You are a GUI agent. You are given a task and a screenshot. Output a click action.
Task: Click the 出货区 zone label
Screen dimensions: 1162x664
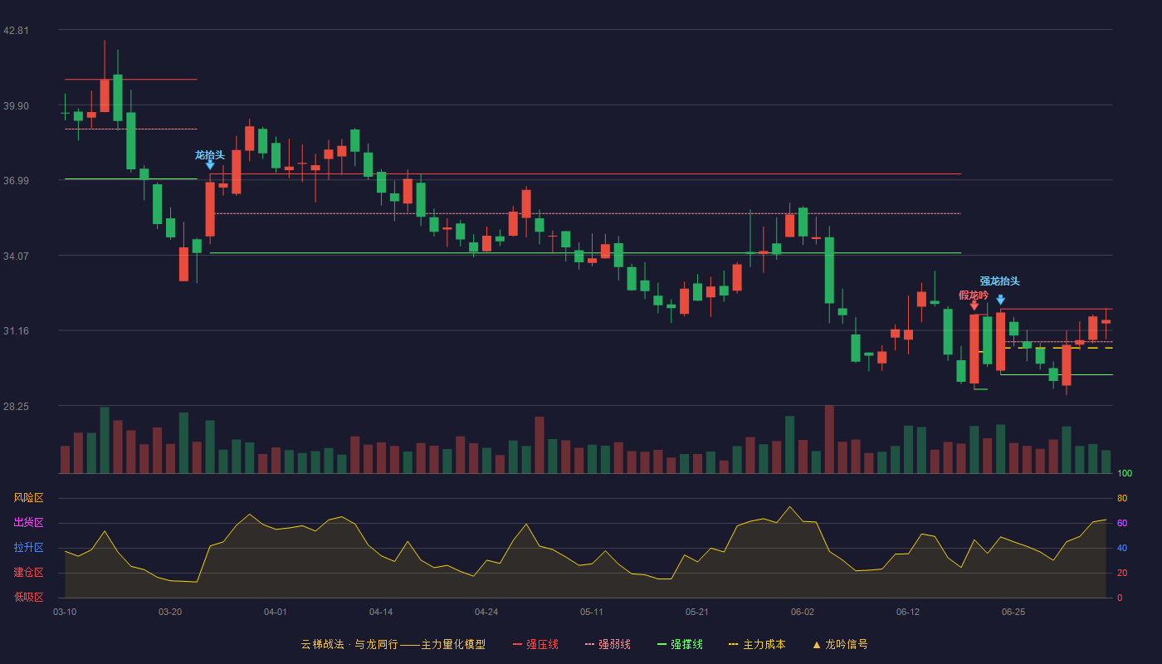[28, 523]
